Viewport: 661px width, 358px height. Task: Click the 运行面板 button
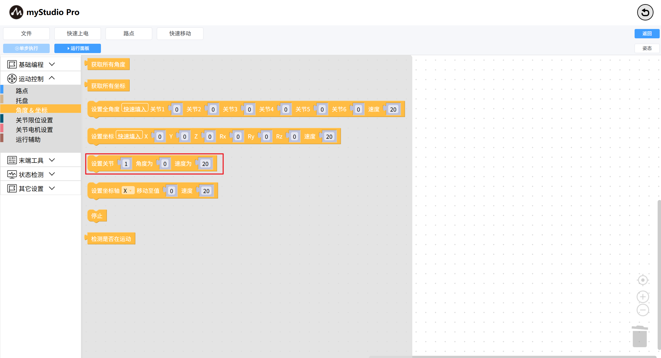(78, 48)
